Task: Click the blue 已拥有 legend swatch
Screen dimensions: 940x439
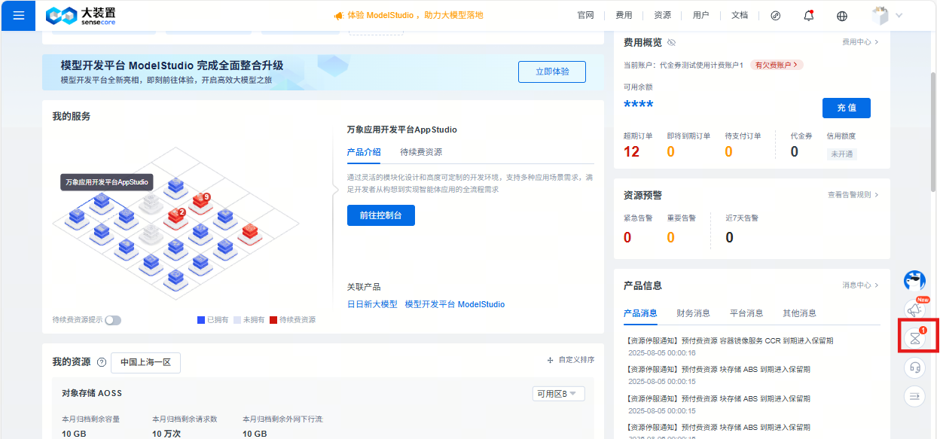Action: 201,320
